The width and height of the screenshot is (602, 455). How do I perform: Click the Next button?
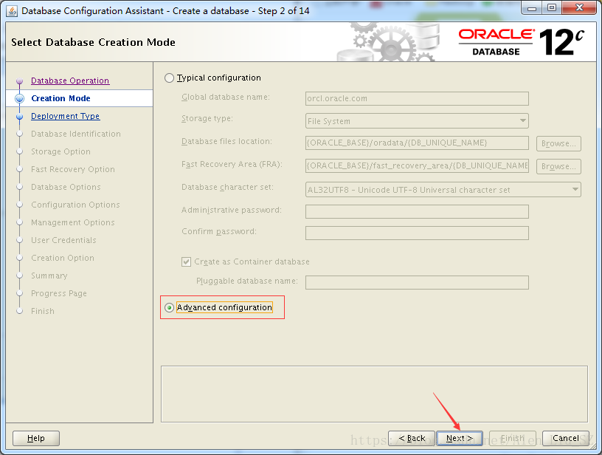click(459, 438)
